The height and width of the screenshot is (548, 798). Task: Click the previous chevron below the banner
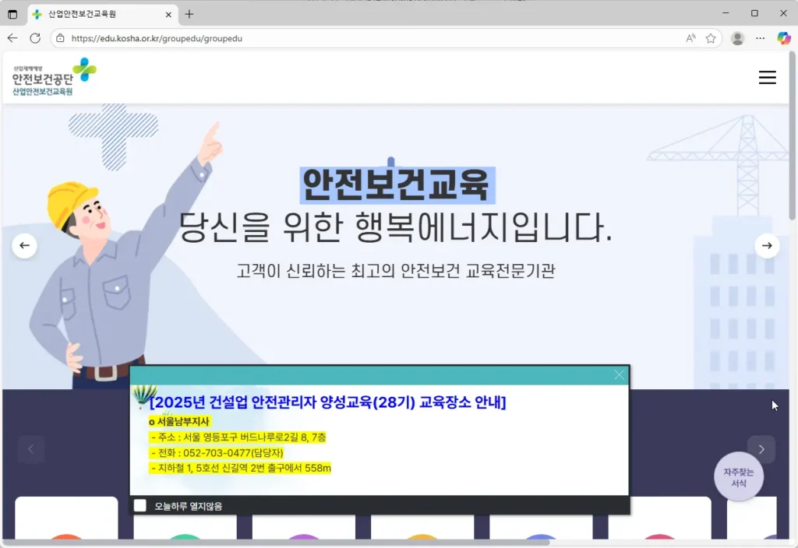pos(31,449)
